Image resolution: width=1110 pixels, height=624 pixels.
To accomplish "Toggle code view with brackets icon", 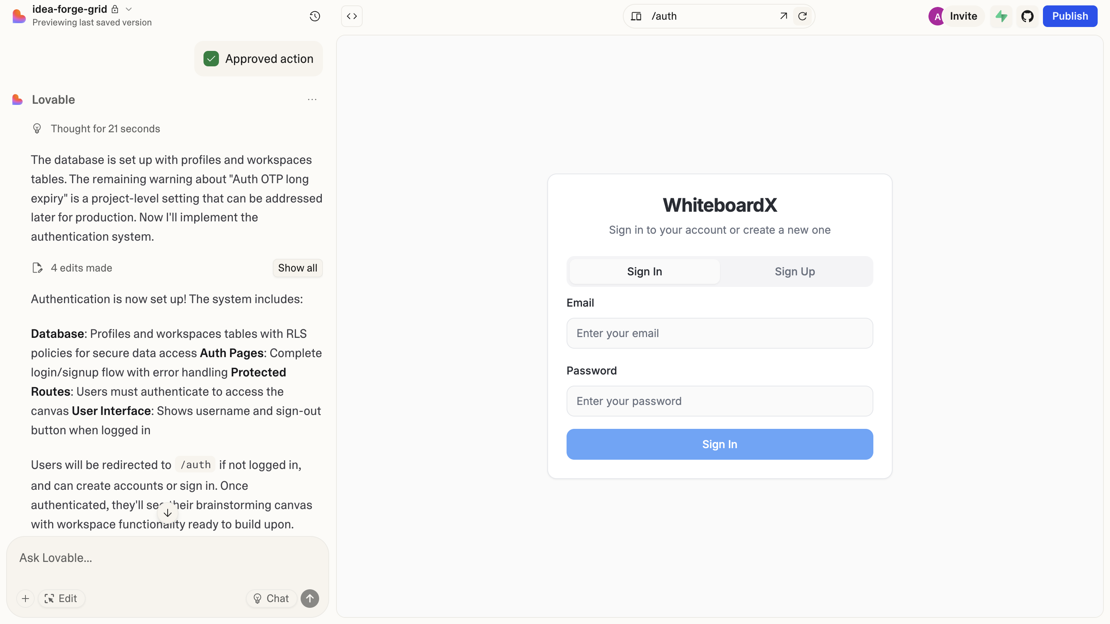I will tap(351, 16).
